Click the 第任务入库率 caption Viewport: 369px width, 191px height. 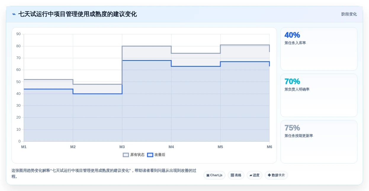pos(295,43)
